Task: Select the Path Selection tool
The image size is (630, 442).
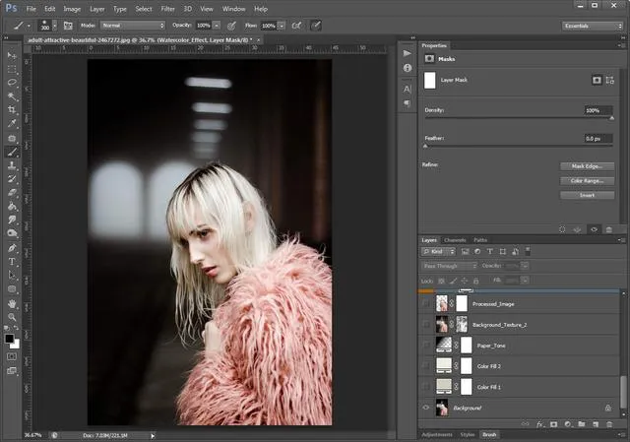Action: (12, 276)
